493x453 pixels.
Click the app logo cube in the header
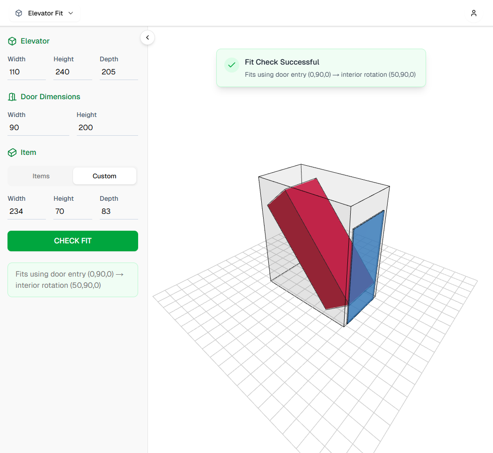19,13
